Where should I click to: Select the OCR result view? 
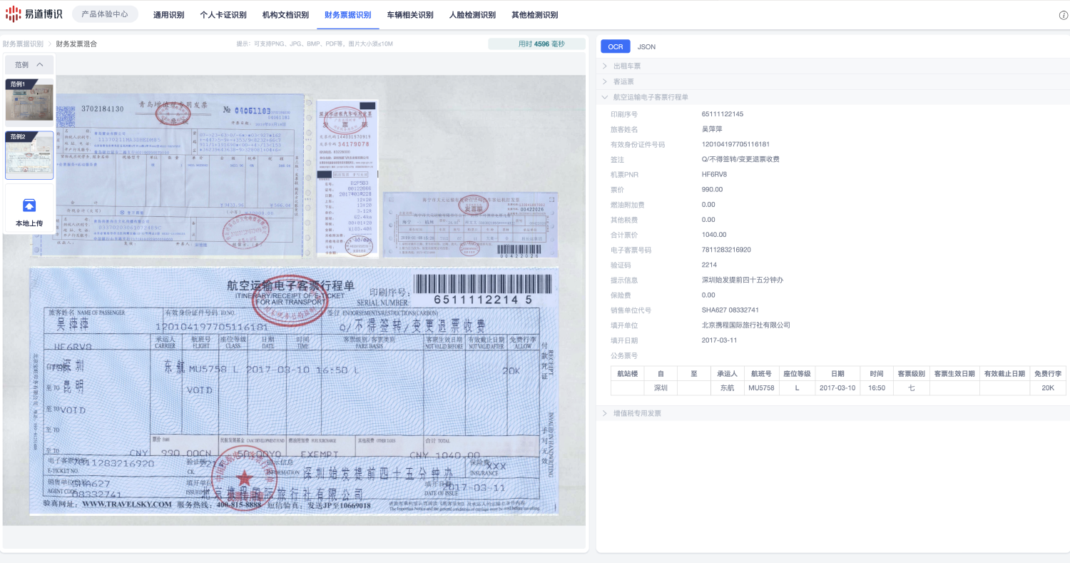(615, 47)
